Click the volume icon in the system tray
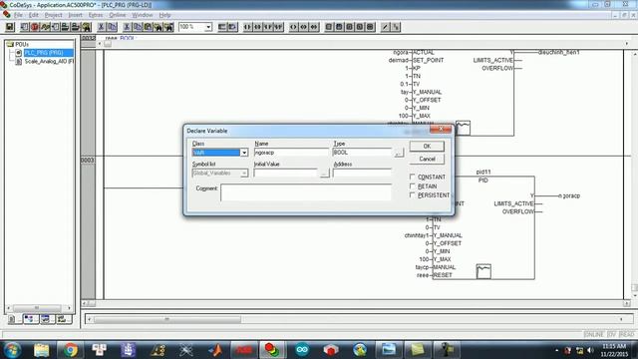The width and height of the screenshot is (638, 359). point(590,350)
